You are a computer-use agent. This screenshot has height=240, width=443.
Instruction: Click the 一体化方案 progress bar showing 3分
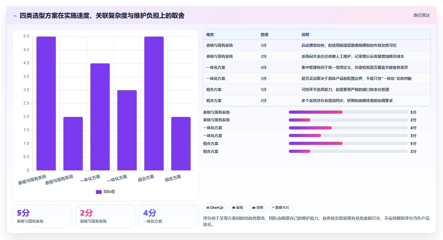348,136
